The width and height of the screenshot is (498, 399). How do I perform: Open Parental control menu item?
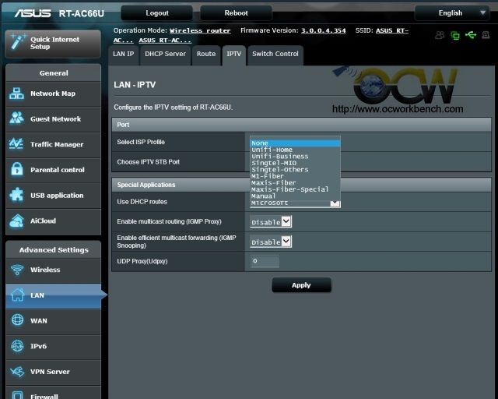[54, 170]
